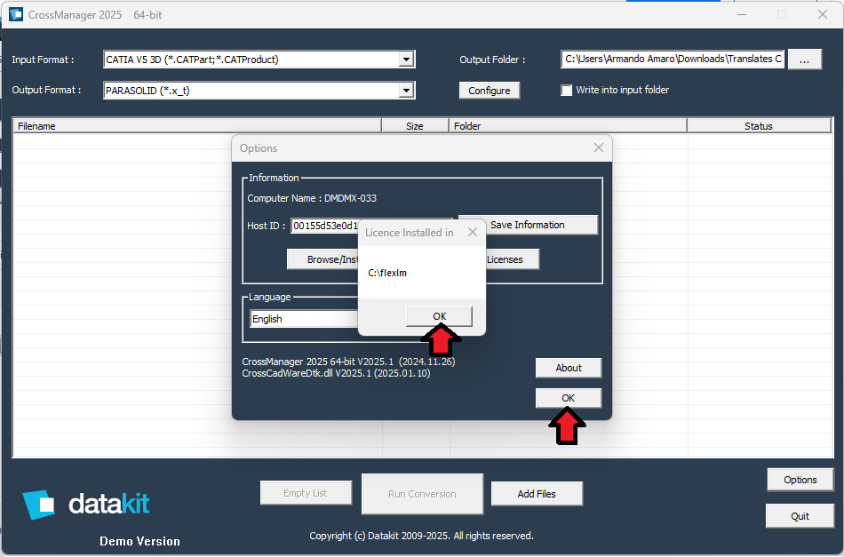Sort by Status column header
This screenshot has height=557, width=844.
tap(759, 126)
